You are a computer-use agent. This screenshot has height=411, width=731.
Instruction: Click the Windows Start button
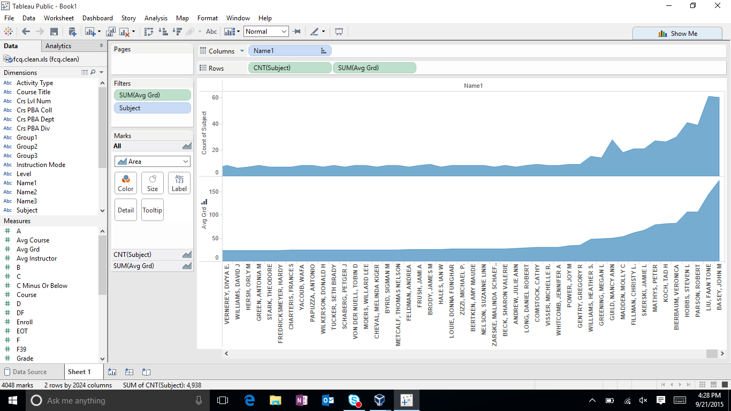tap(13, 400)
